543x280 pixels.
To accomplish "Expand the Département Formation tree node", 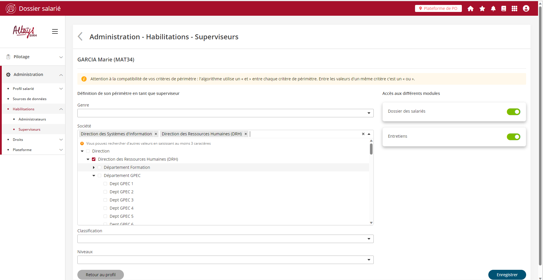I will (94, 167).
